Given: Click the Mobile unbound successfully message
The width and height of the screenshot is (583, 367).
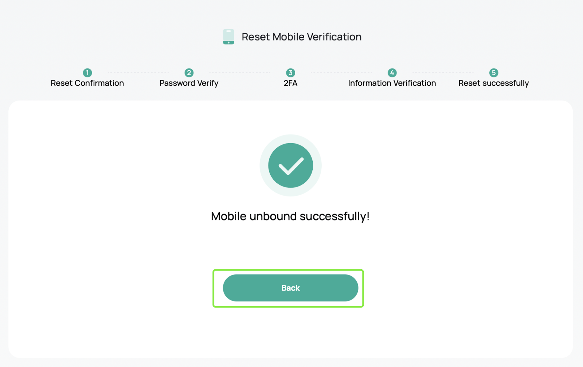Looking at the screenshot, I should (290, 216).
